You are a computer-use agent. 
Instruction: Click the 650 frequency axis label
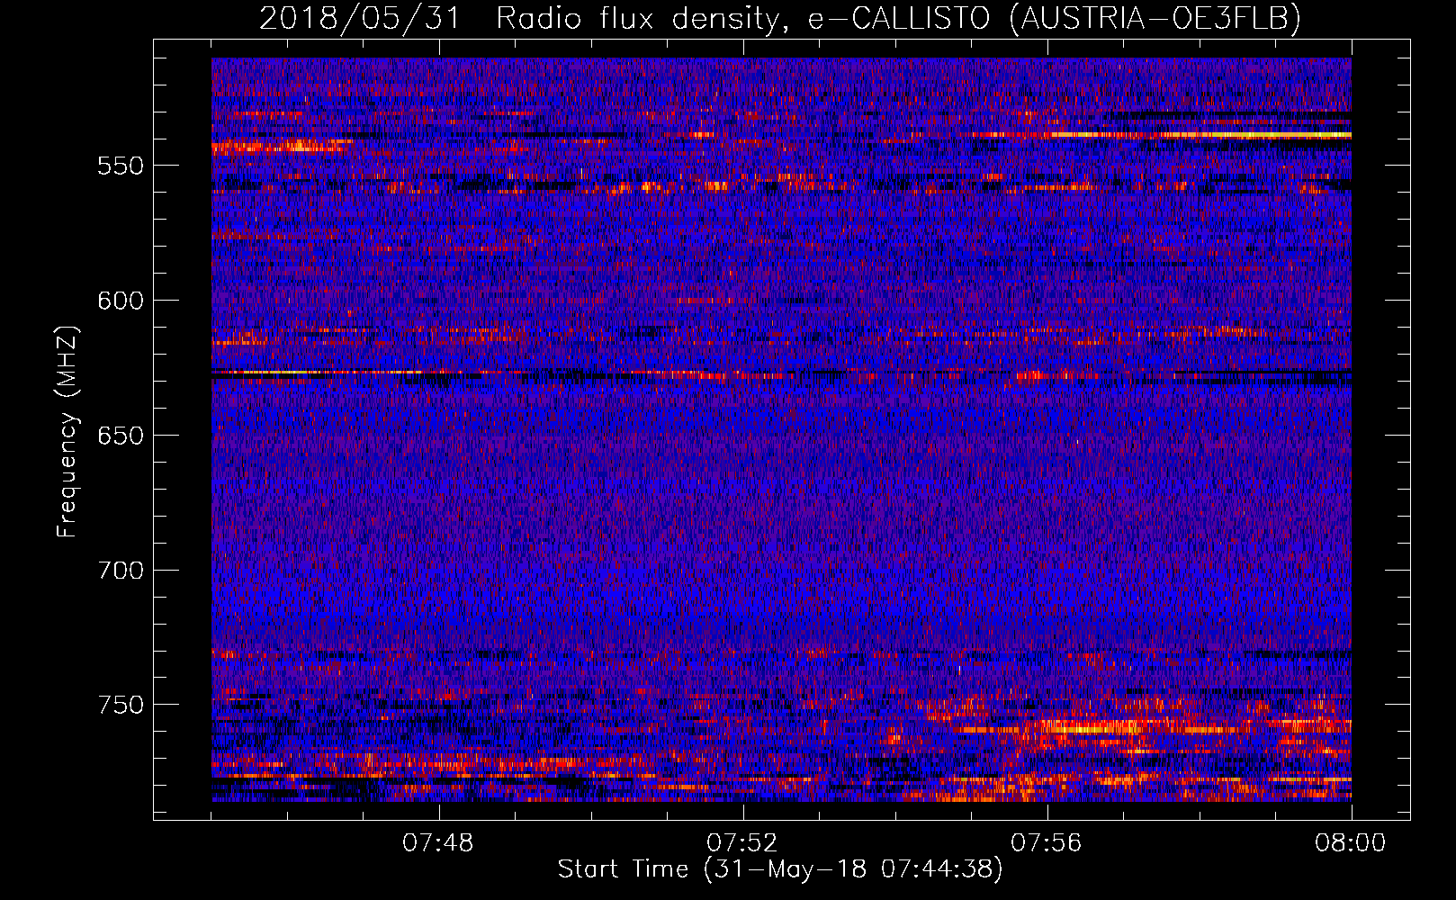[x=121, y=436]
